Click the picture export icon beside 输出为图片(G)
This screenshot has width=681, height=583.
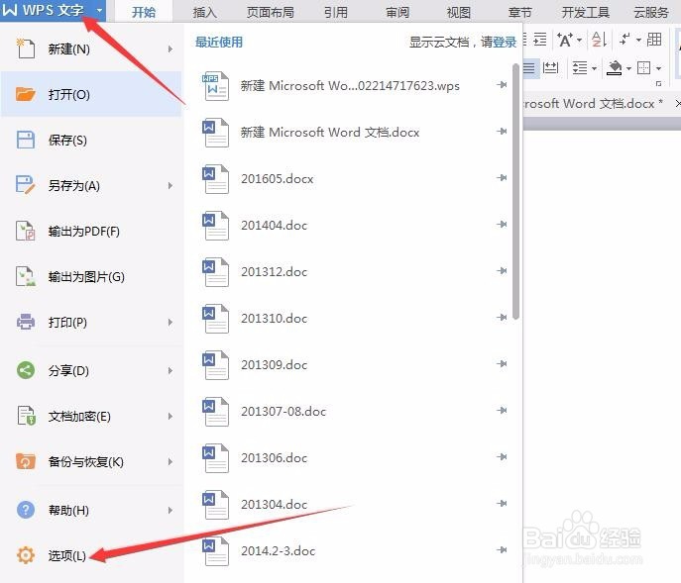pyautogui.click(x=25, y=276)
